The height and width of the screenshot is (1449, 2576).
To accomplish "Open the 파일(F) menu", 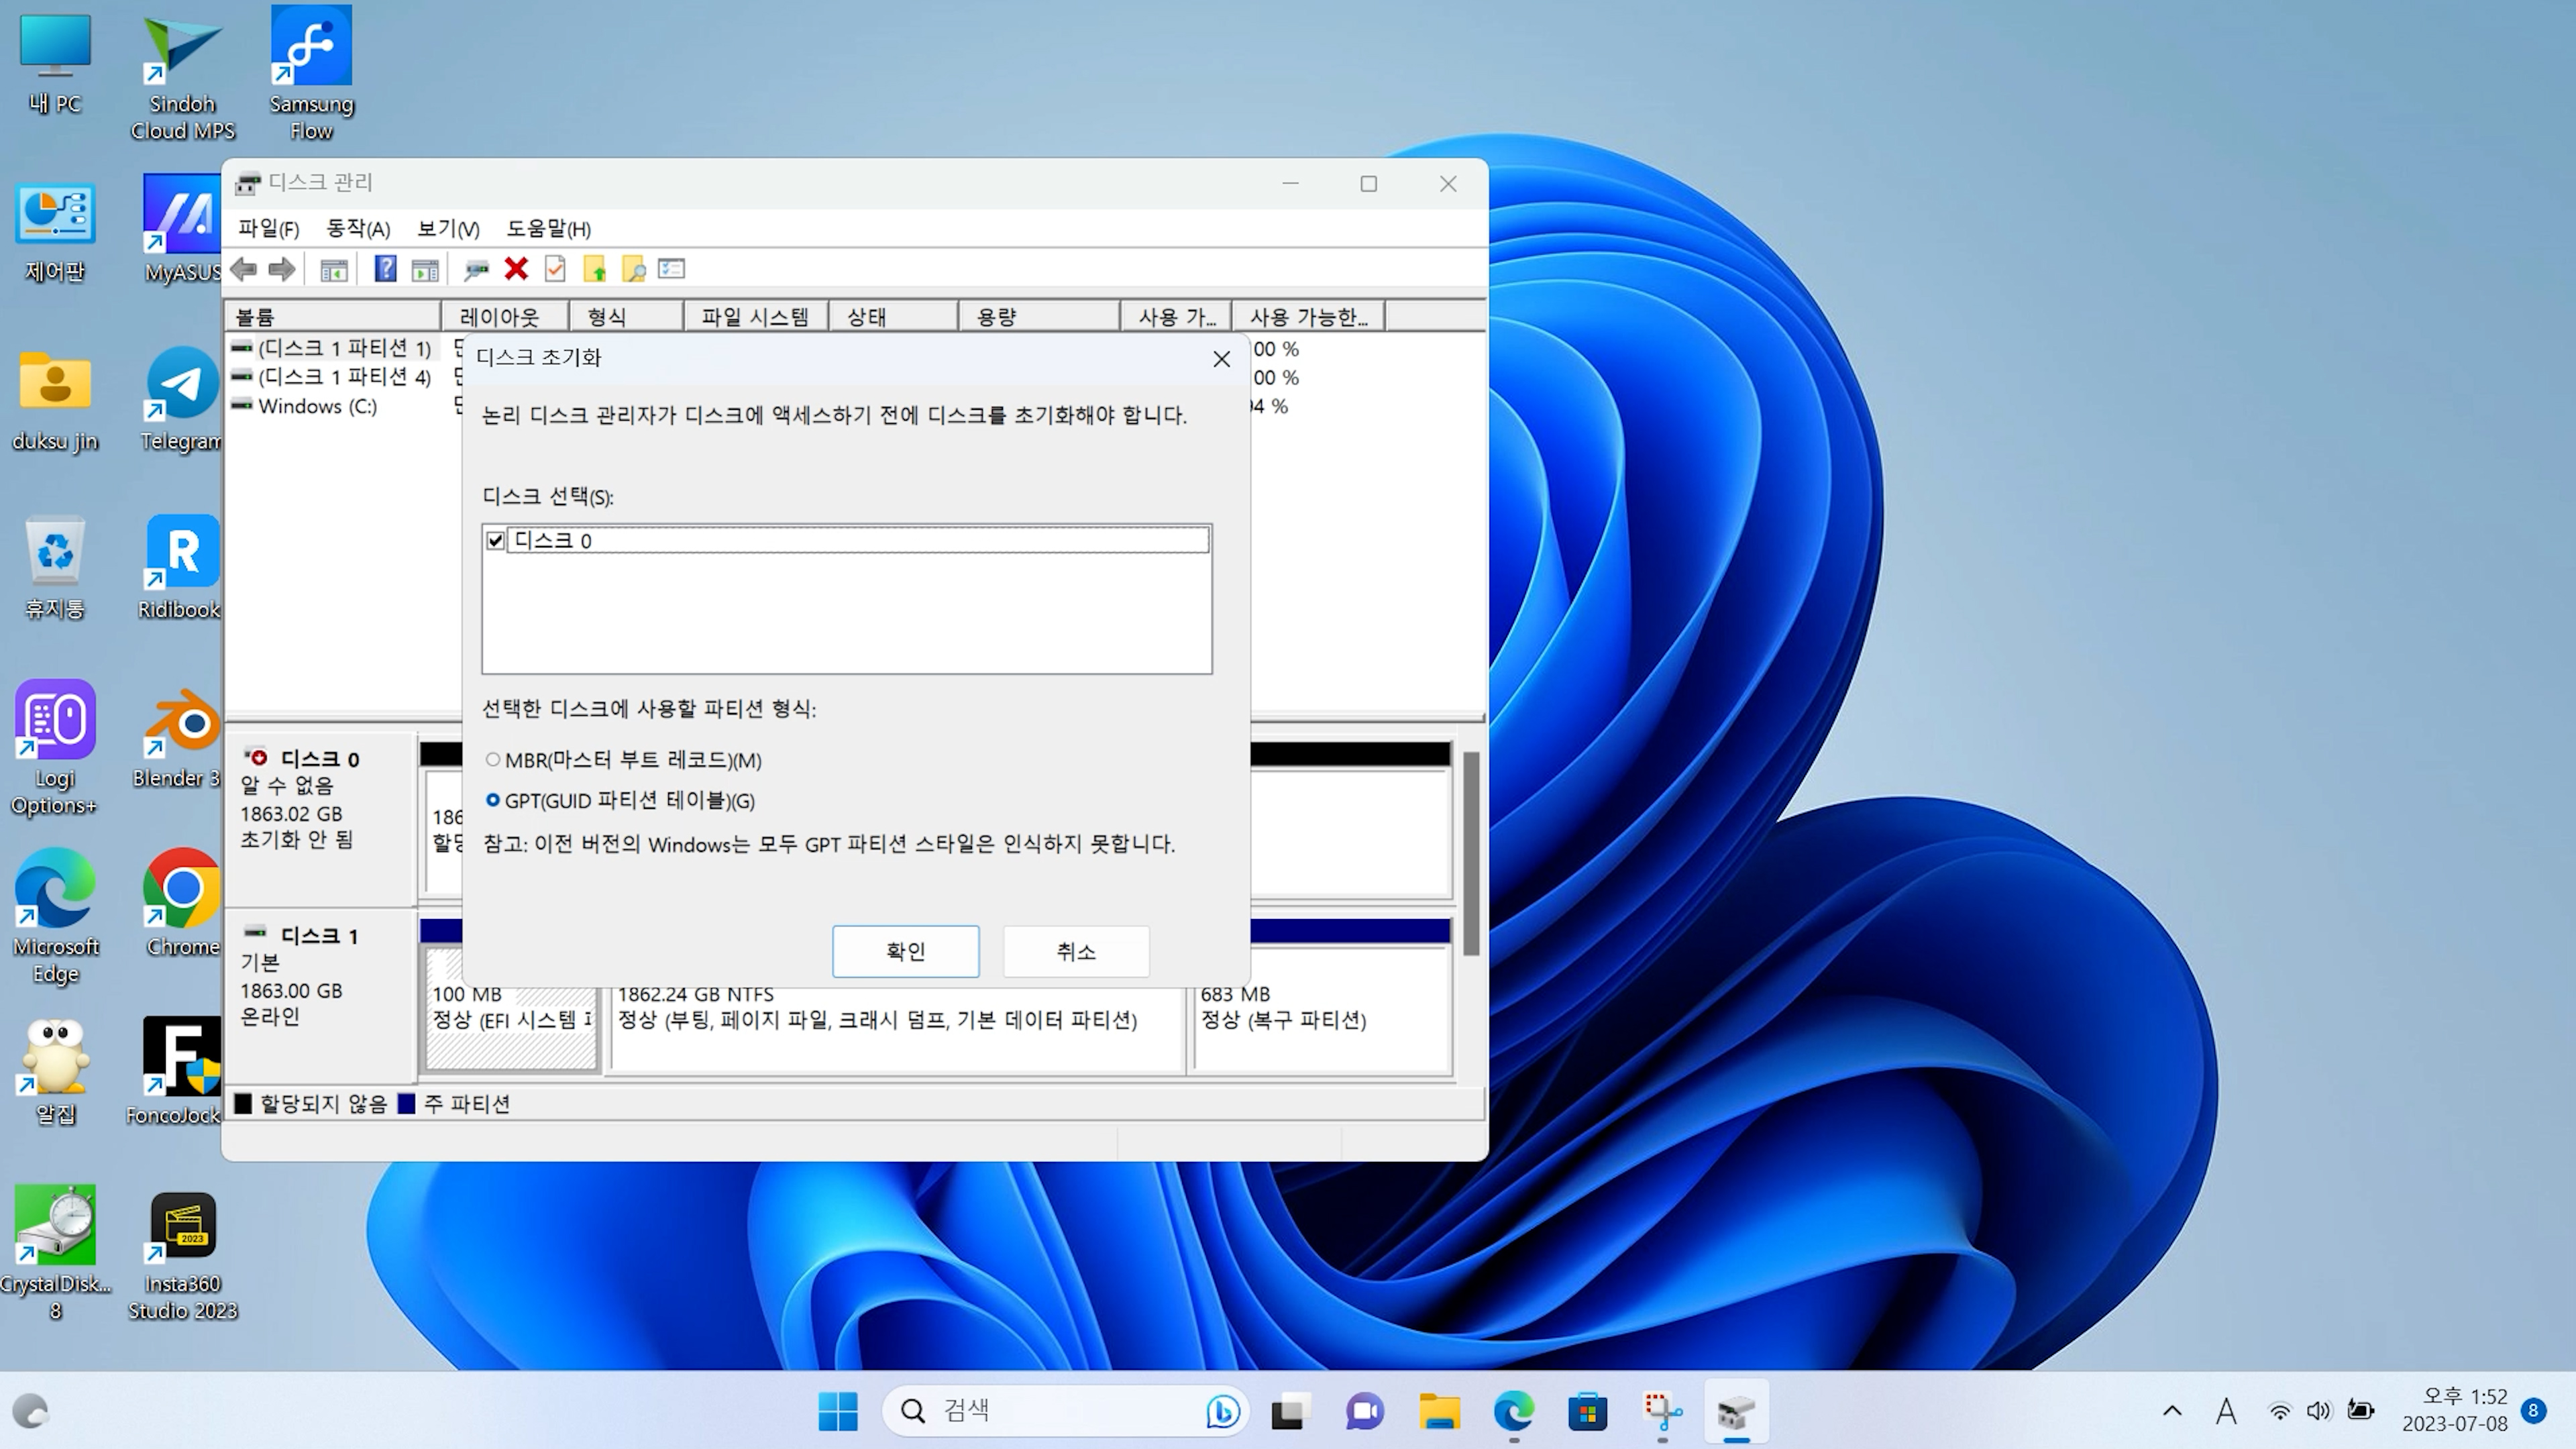I will [268, 229].
